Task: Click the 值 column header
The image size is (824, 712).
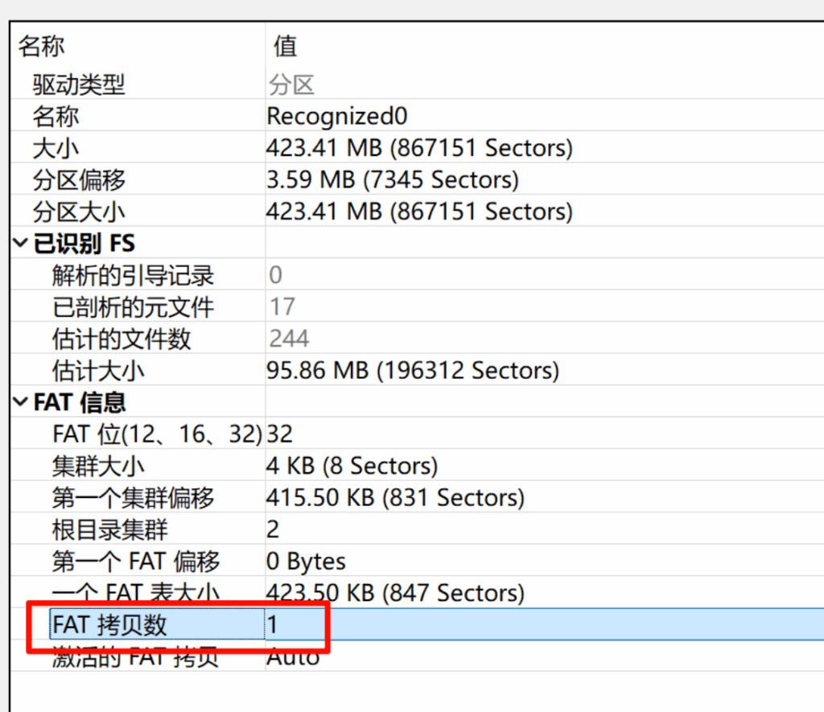Action: pyautogui.click(x=285, y=46)
